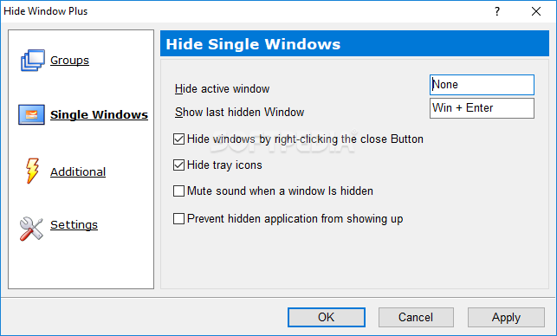Toggle the Hide tray icons checkbox
The image size is (557, 336).
pos(178,165)
